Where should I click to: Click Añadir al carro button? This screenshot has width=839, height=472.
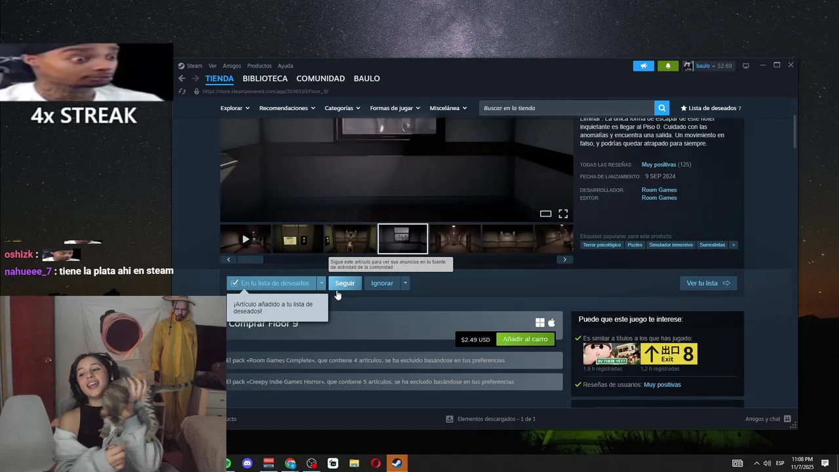pos(526,339)
